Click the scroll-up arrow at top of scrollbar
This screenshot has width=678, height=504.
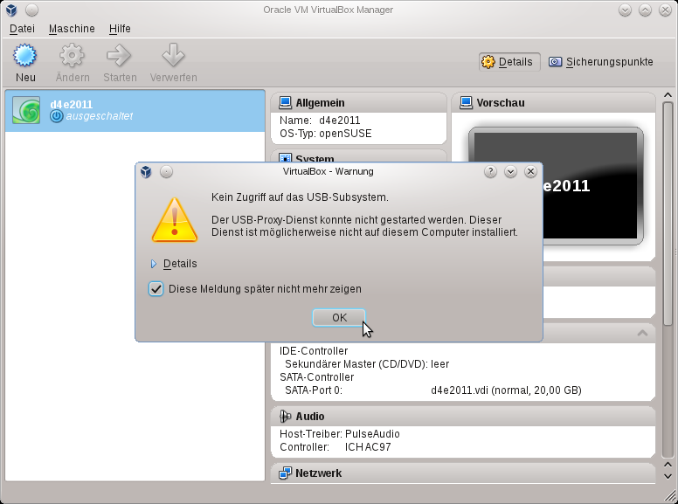[668, 95]
